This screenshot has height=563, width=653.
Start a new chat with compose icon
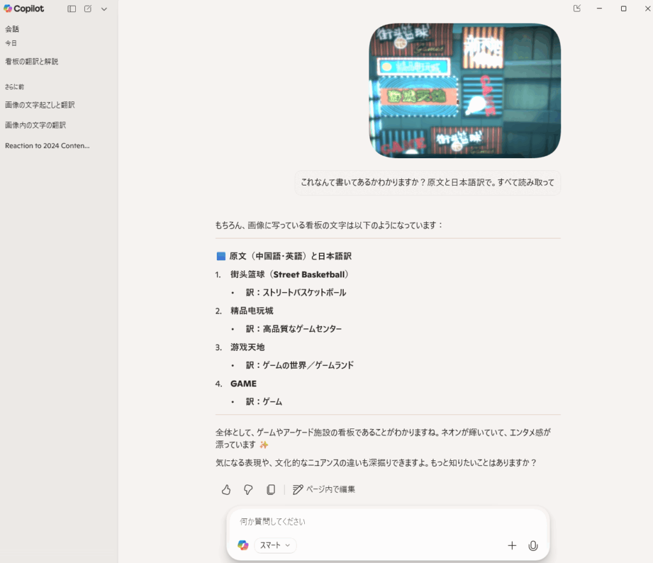pos(88,9)
